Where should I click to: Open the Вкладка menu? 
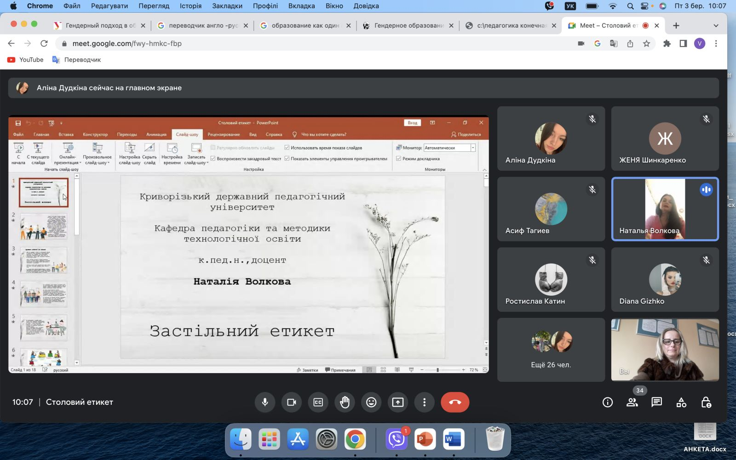click(x=301, y=6)
